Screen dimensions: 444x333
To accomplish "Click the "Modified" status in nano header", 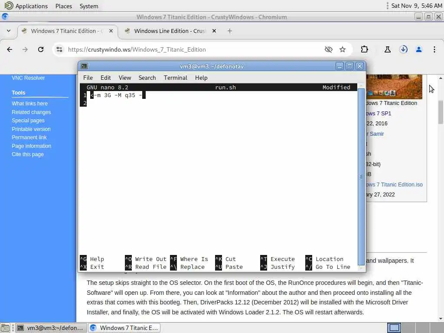I will [336, 87].
